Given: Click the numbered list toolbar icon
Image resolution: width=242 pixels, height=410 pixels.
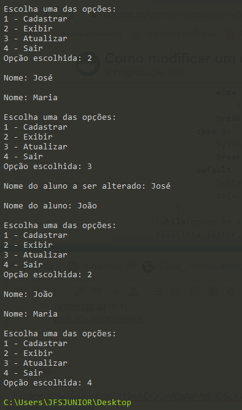Looking at the screenshot, I should (x=176, y=291).
